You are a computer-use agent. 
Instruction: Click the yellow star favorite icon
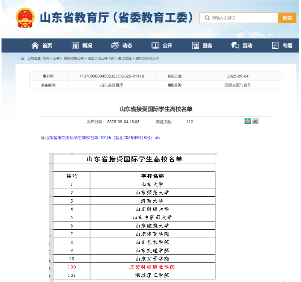248,121
